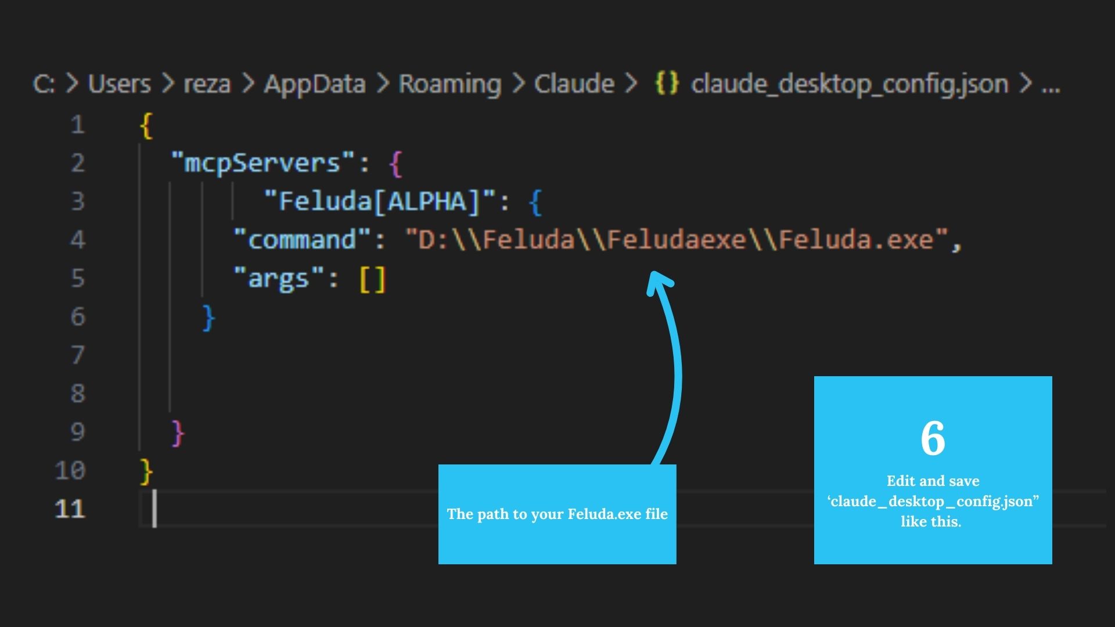Click the callout labeled 'The path to your Feluda.exe file'
This screenshot has width=1115, height=627.
point(557,514)
